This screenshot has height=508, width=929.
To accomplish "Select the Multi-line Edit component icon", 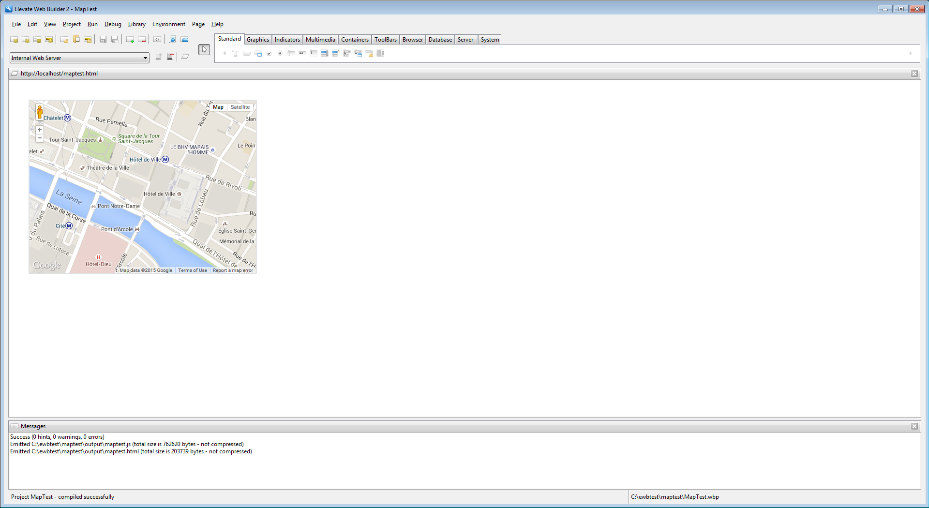I will [314, 54].
